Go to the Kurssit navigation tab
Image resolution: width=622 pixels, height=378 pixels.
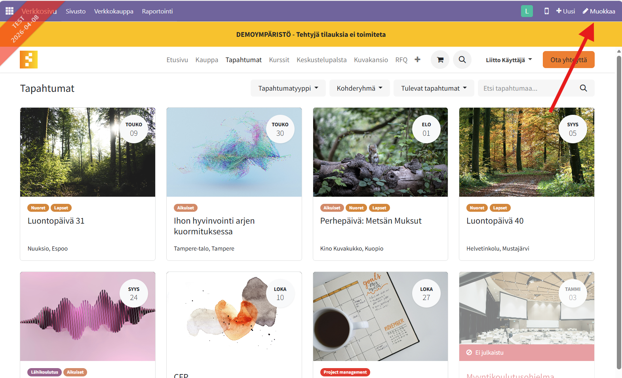[279, 60]
